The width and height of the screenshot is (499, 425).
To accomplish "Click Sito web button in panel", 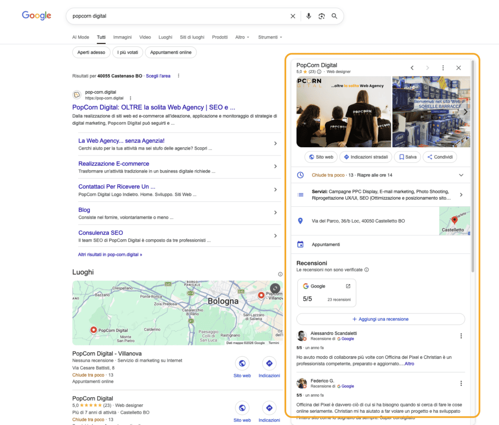I will point(321,157).
